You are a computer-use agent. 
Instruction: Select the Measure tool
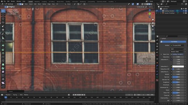click(x=3, y=38)
